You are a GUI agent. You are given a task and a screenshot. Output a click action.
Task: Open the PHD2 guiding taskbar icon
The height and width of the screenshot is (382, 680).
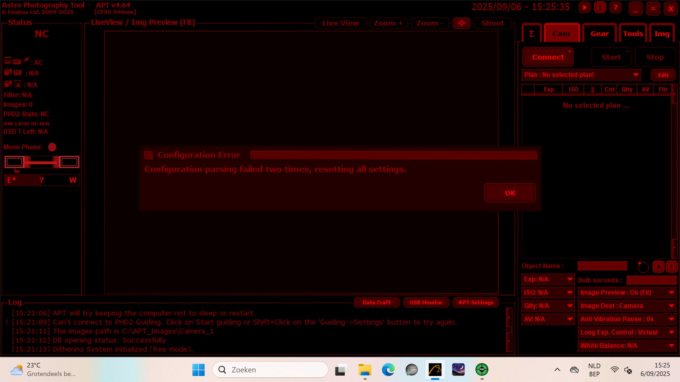pyautogui.click(x=482, y=370)
